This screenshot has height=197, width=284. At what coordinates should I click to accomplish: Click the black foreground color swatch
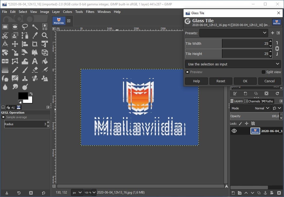click(x=23, y=95)
